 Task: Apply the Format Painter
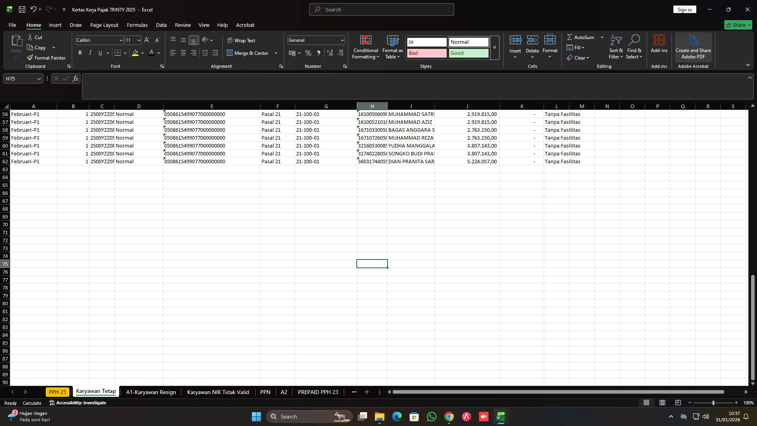tap(46, 58)
